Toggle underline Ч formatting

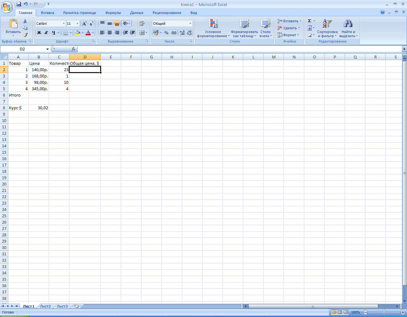[53, 33]
